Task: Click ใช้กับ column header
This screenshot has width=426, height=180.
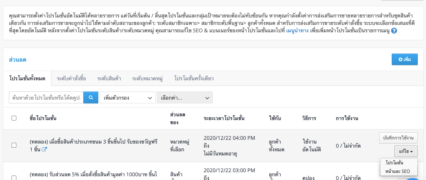Action: click(x=275, y=118)
